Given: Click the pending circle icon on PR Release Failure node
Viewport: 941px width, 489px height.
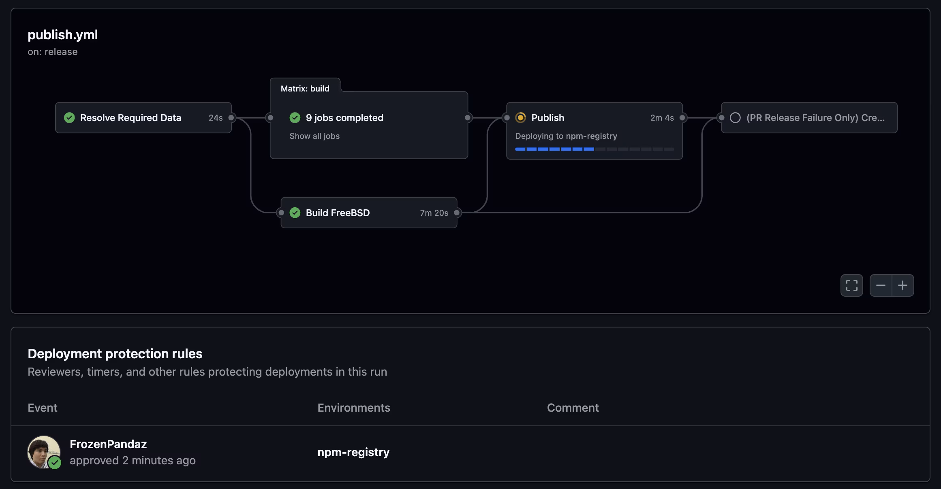Looking at the screenshot, I should pos(735,118).
